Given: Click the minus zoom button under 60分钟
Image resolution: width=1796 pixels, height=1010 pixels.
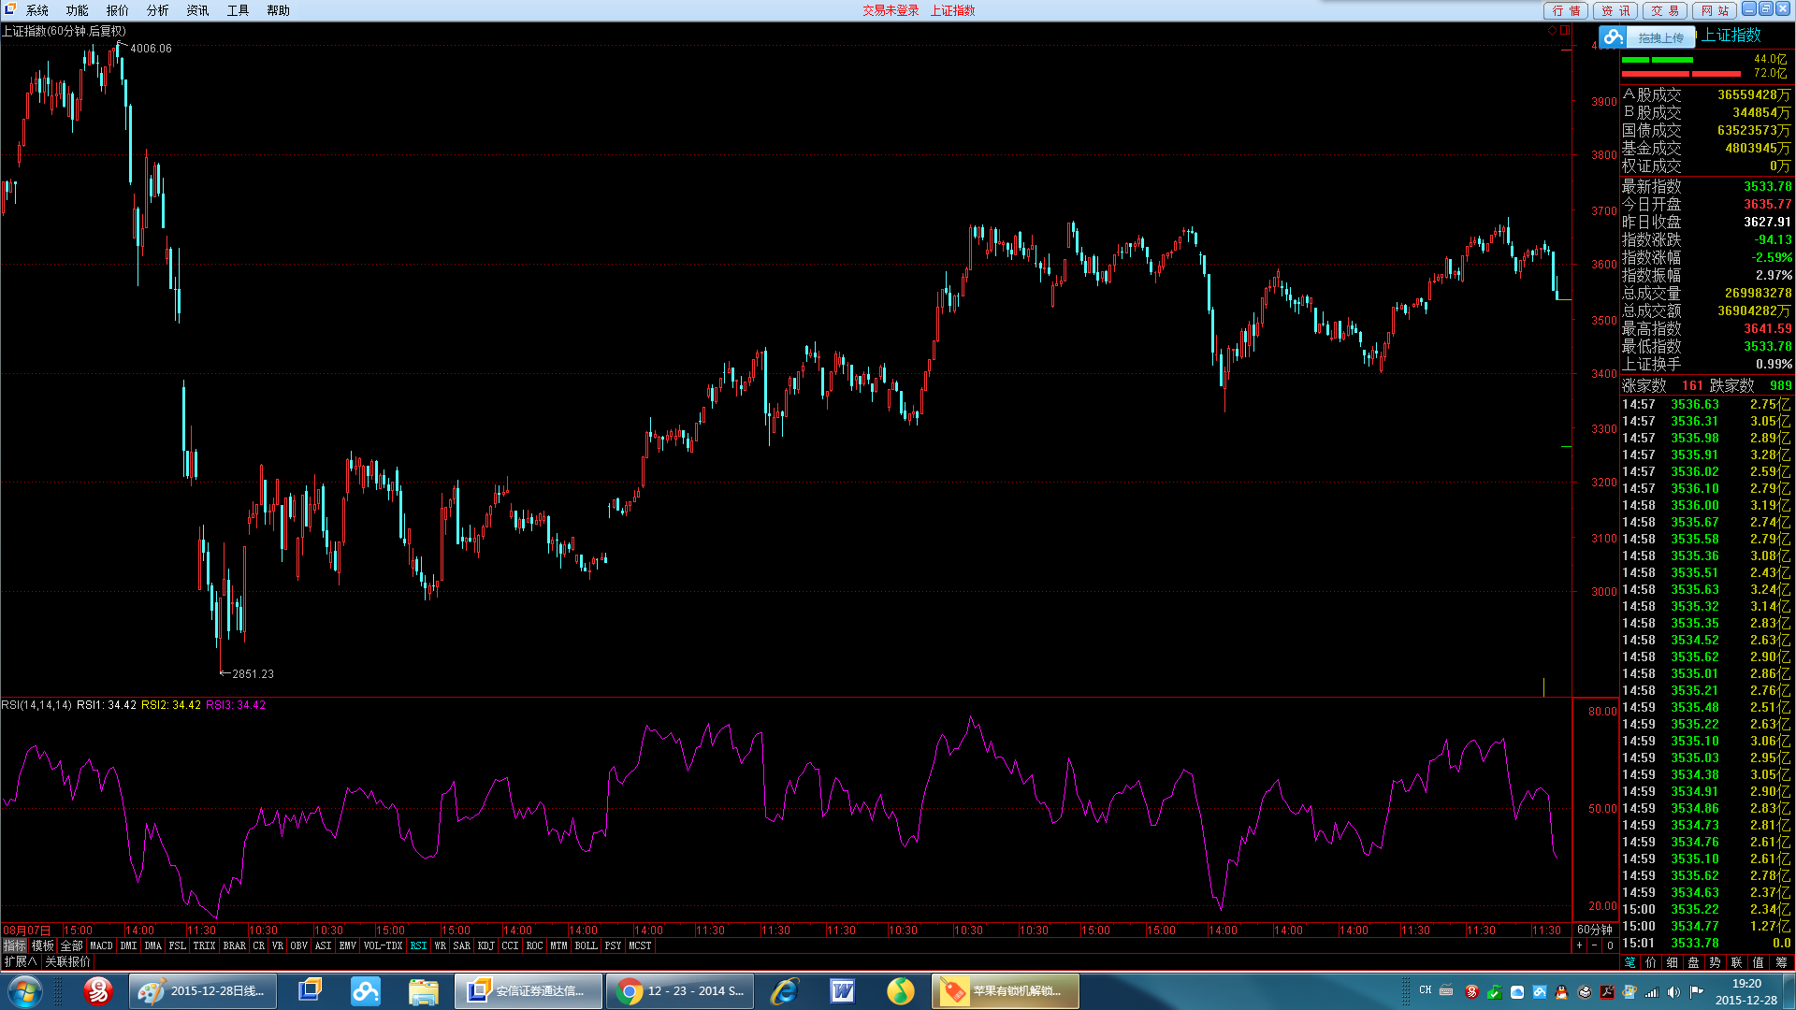Looking at the screenshot, I should (x=1595, y=945).
